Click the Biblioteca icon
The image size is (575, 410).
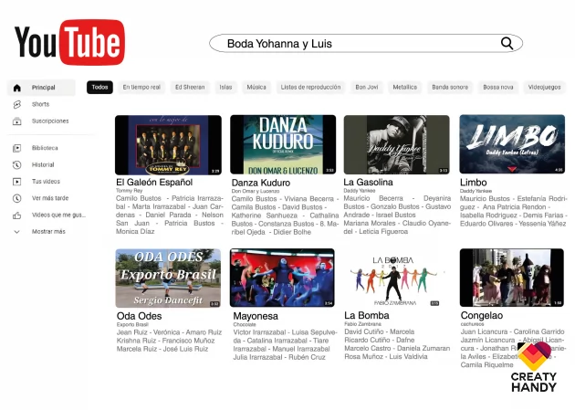(16, 148)
